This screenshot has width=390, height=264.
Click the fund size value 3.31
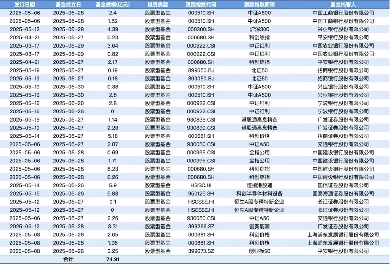pos(113,226)
